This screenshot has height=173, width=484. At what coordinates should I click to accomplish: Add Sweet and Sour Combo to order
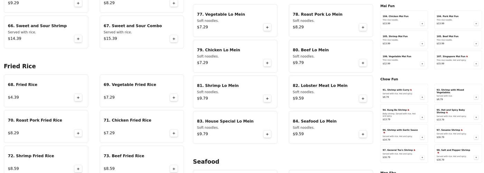(174, 39)
